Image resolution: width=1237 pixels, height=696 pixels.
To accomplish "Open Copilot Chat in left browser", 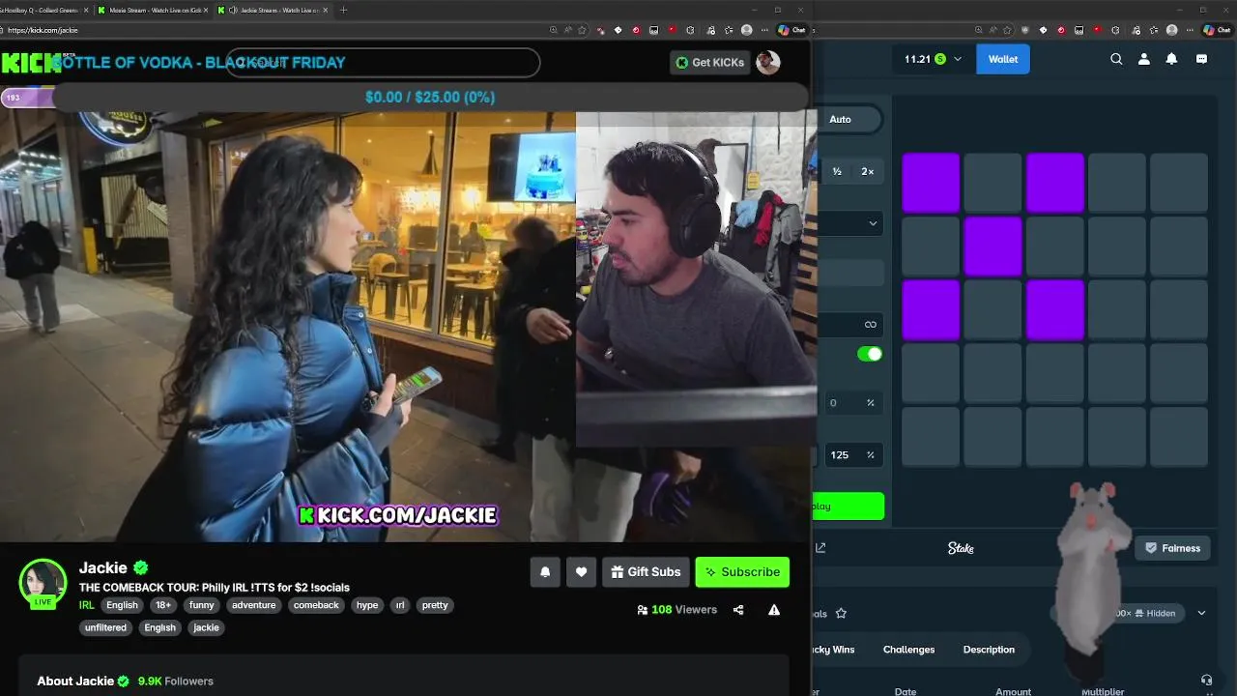I will point(792,30).
